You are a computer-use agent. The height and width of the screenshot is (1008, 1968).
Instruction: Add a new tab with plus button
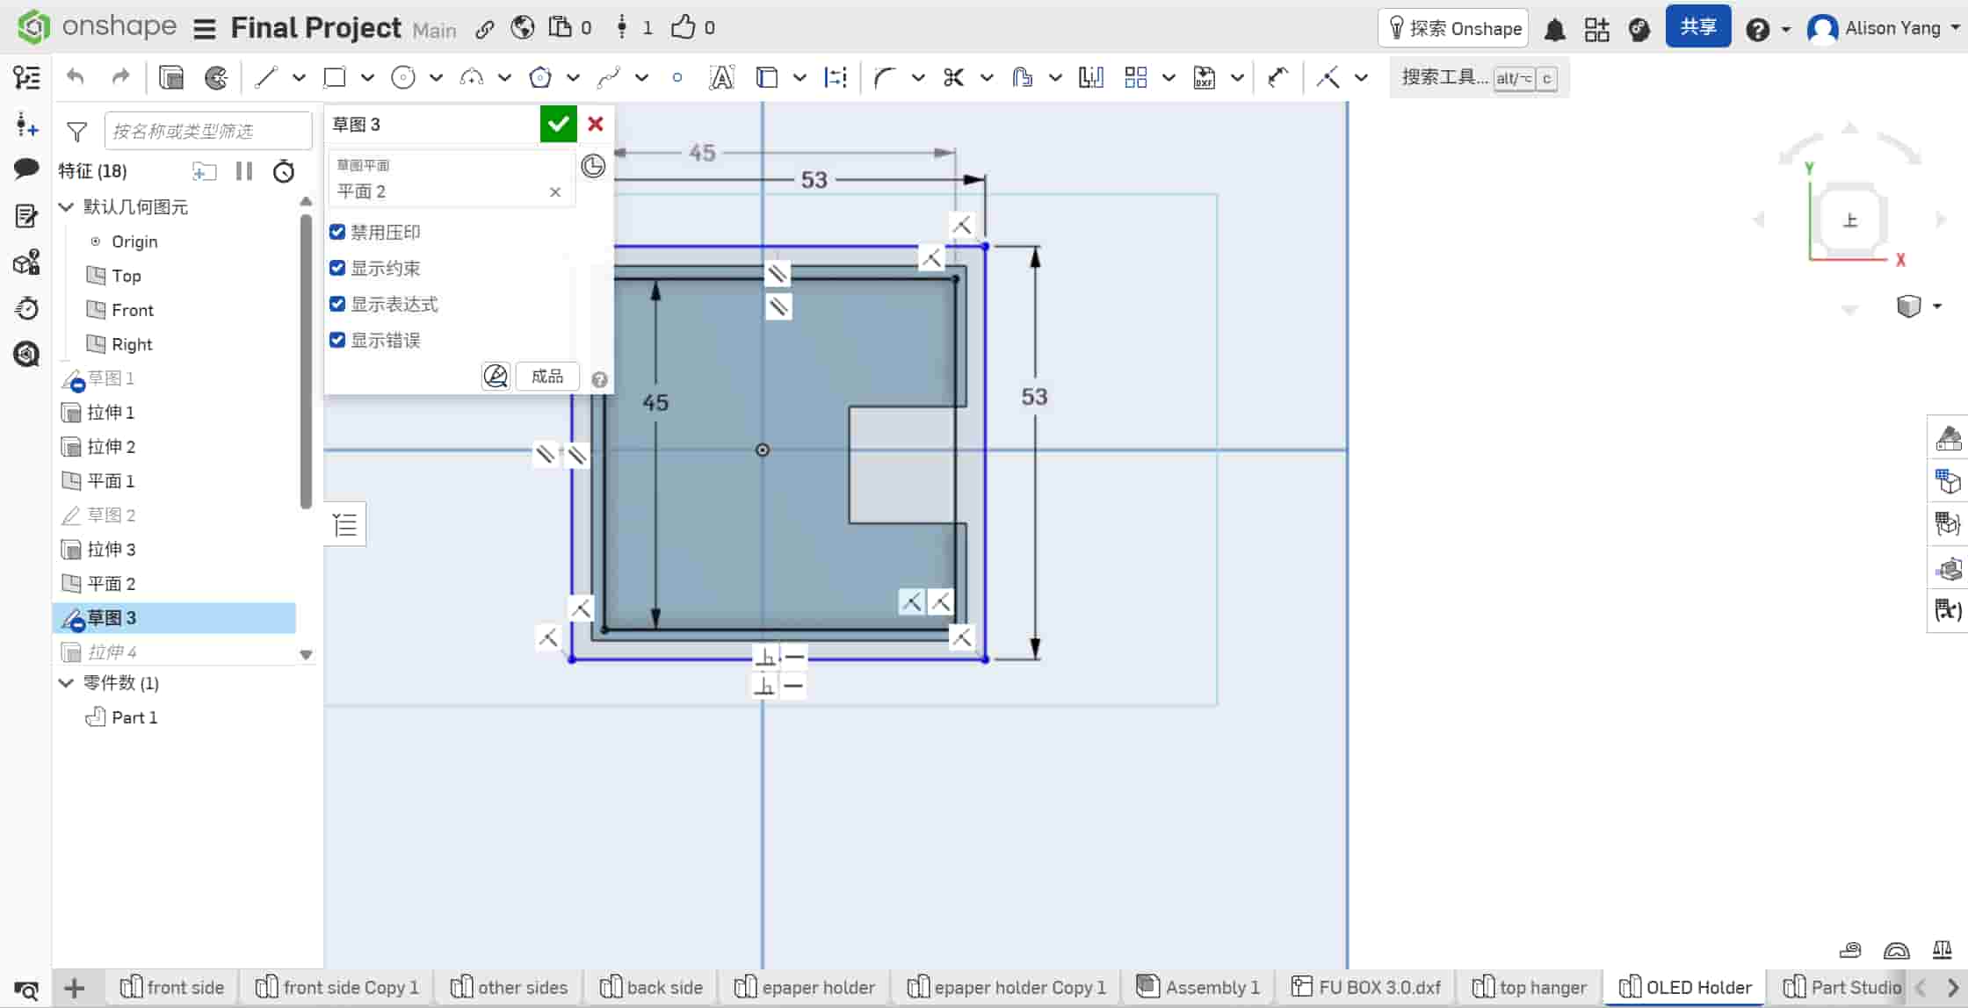pyautogui.click(x=76, y=989)
